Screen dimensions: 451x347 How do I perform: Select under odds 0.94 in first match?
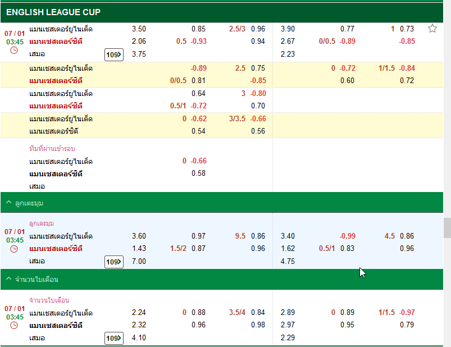(258, 42)
